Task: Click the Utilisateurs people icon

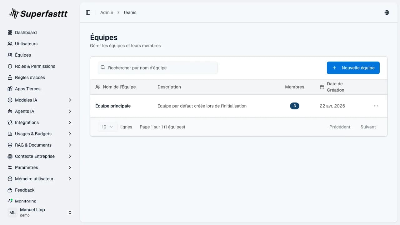Action: 10,44
